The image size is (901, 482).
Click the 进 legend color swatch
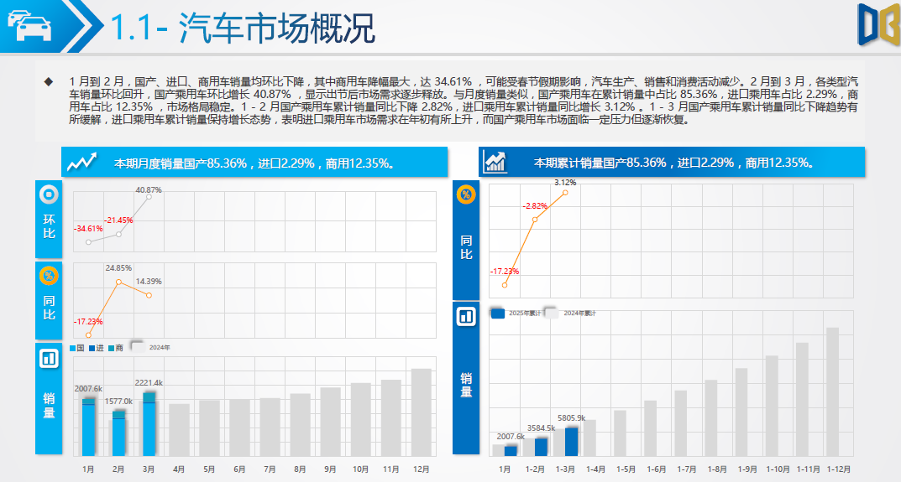point(92,349)
